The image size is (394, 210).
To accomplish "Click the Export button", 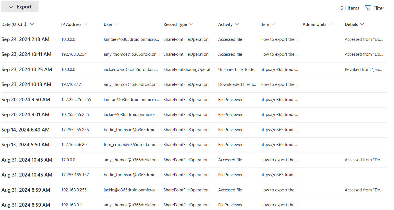I will 20,6.
